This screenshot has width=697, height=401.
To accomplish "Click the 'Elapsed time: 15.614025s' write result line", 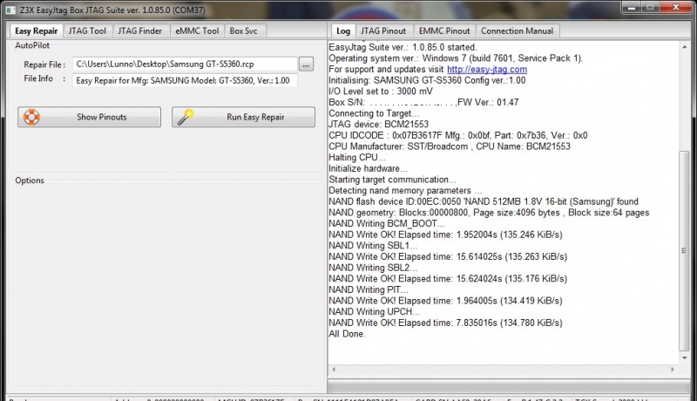I will 448,256.
